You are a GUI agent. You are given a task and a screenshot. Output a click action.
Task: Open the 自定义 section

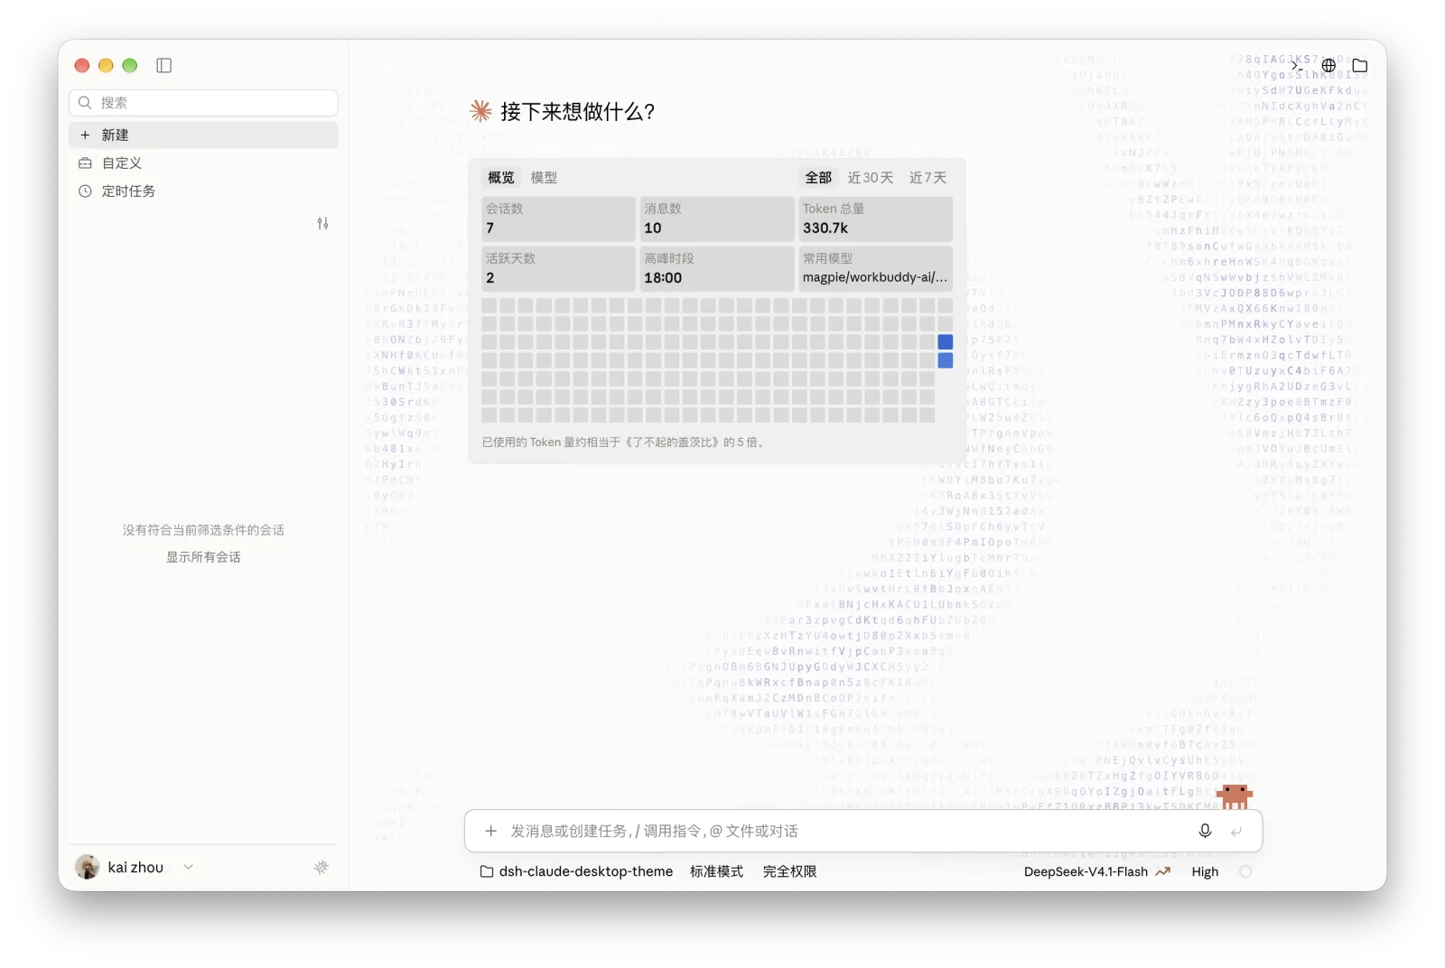203,163
